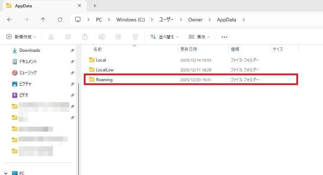Click the Rename icon in toolbar

tap(102, 37)
